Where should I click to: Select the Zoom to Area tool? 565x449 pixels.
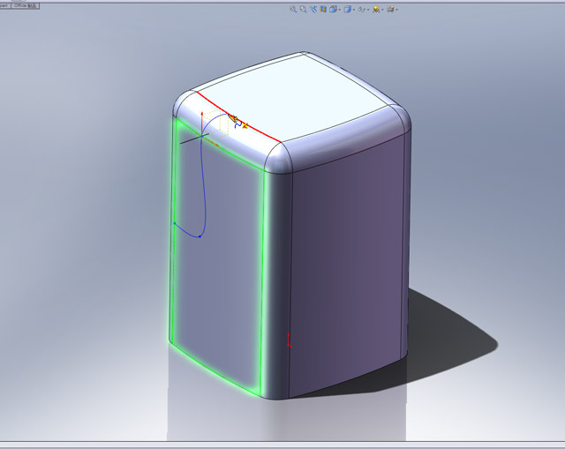click(x=303, y=9)
